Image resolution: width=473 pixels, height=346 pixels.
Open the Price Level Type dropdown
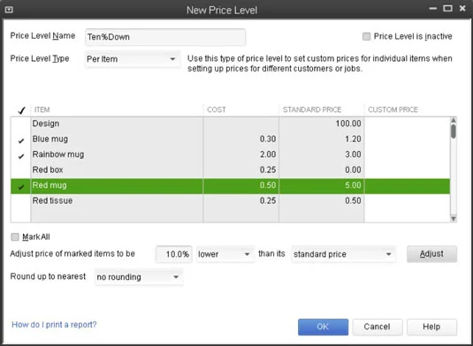click(x=133, y=59)
